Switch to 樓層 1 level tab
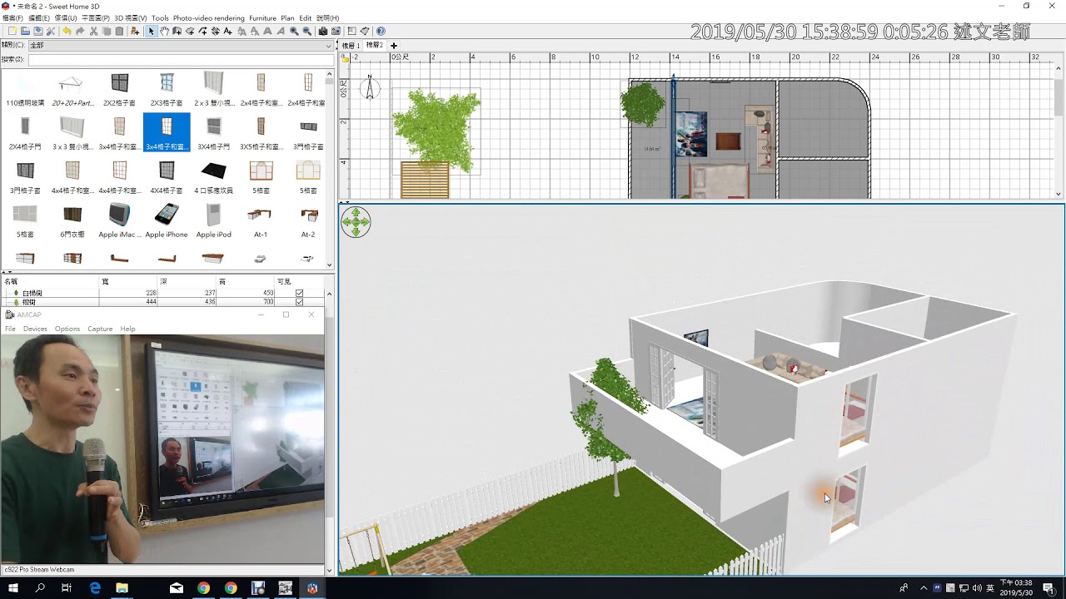1066x599 pixels. click(351, 45)
